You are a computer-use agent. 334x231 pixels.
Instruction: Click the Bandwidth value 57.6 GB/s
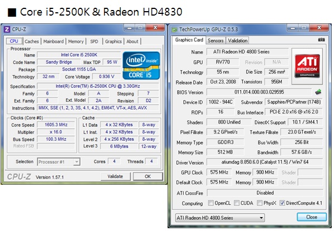(x=302, y=152)
